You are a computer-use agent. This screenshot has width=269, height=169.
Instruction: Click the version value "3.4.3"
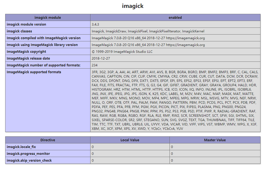[x=95, y=24]
